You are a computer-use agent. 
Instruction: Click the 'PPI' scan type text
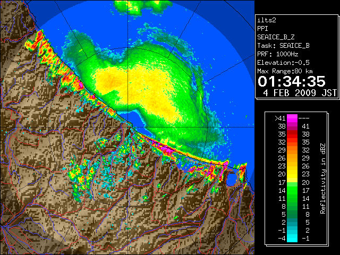click(262, 29)
